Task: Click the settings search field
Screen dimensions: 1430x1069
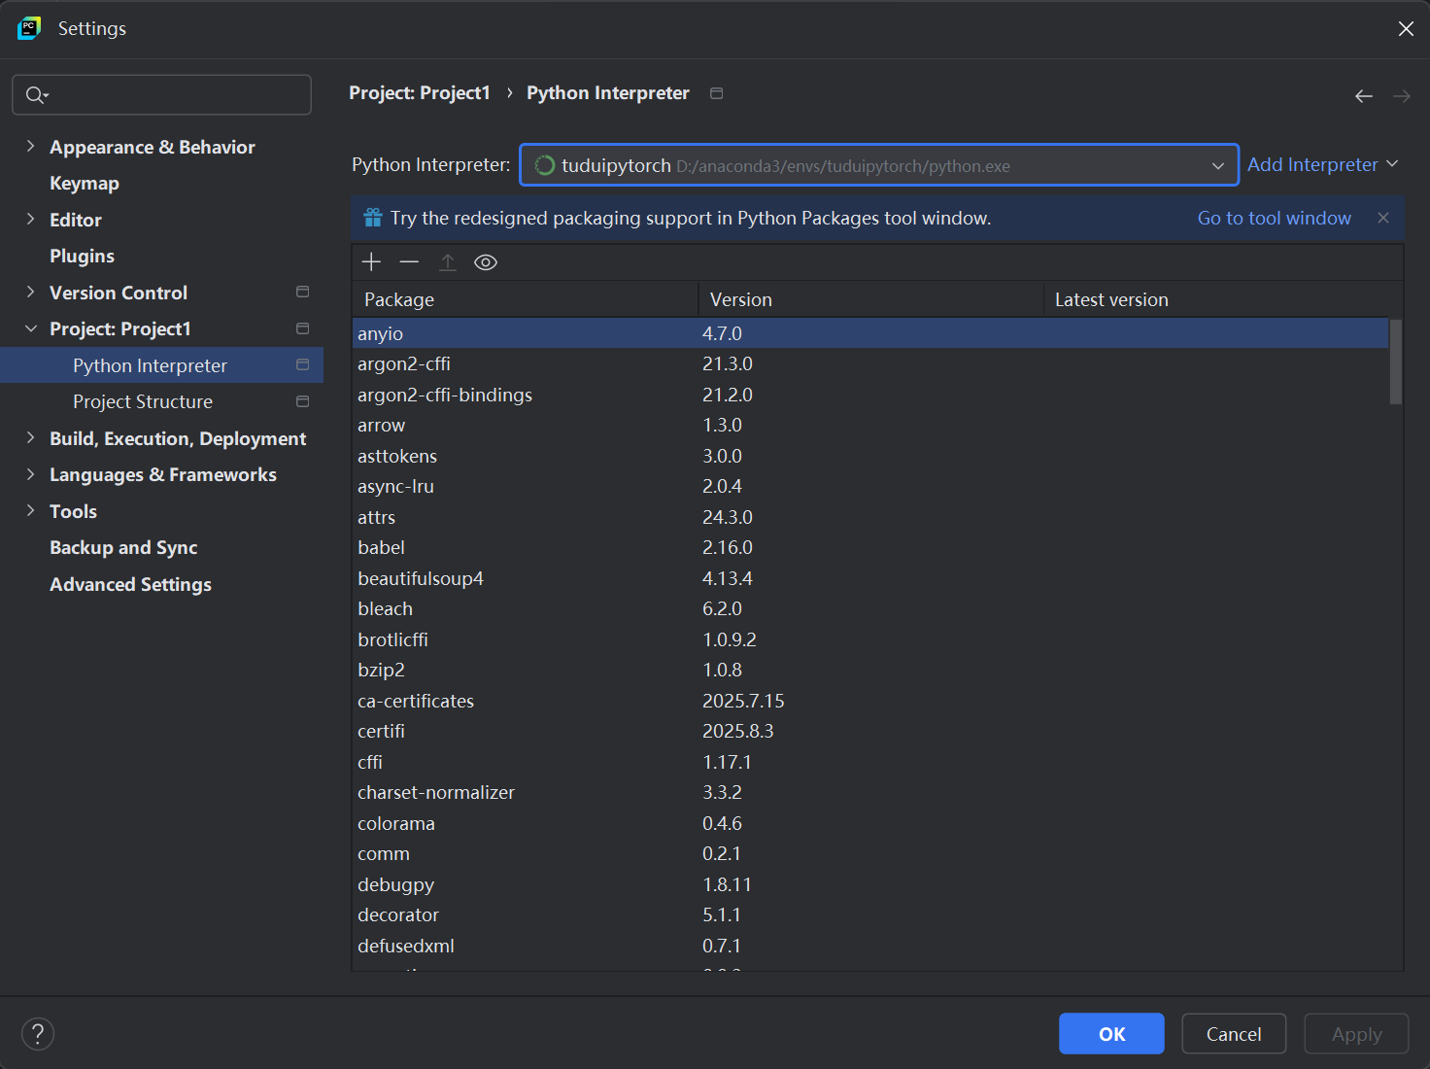Action: pos(161,94)
